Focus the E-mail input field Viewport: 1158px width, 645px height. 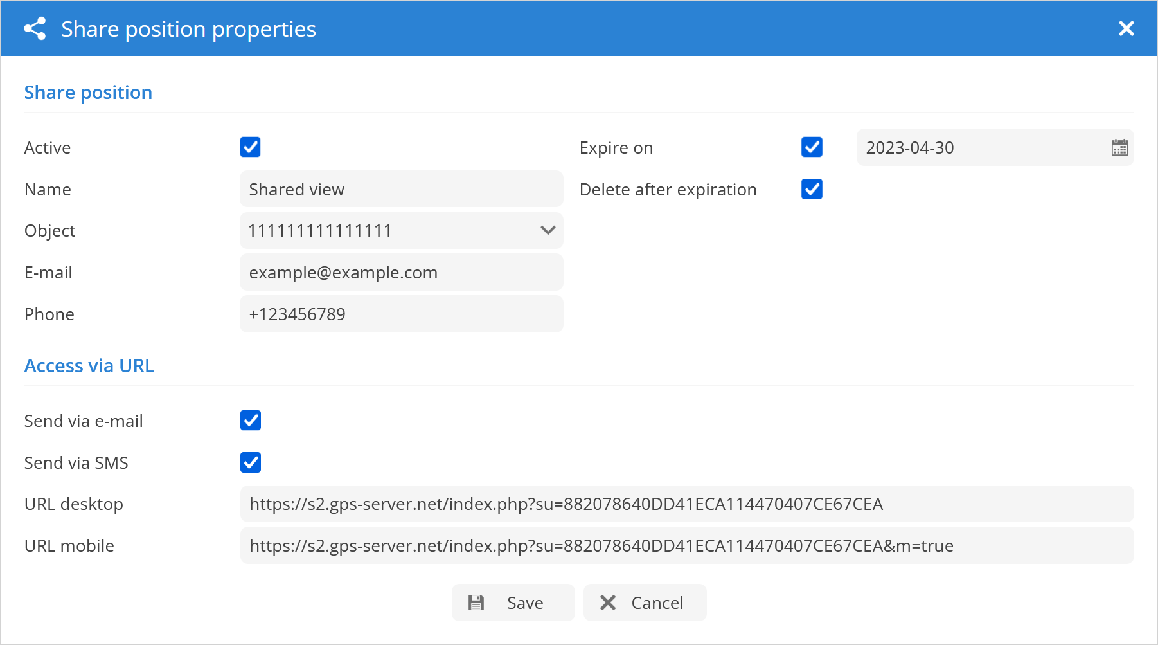[401, 273]
